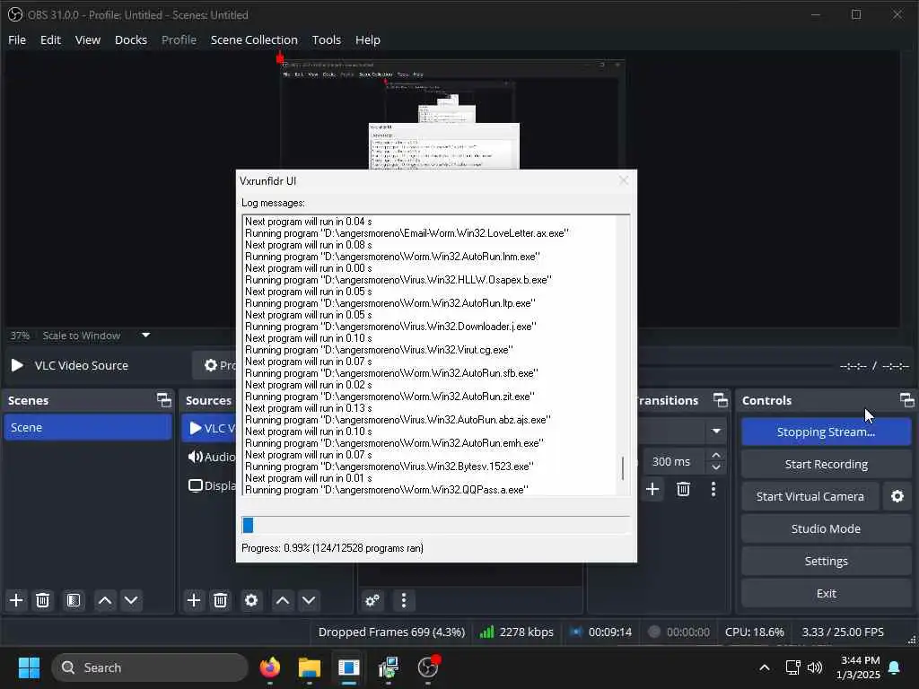Open virtual camera settings gear

coord(897,496)
